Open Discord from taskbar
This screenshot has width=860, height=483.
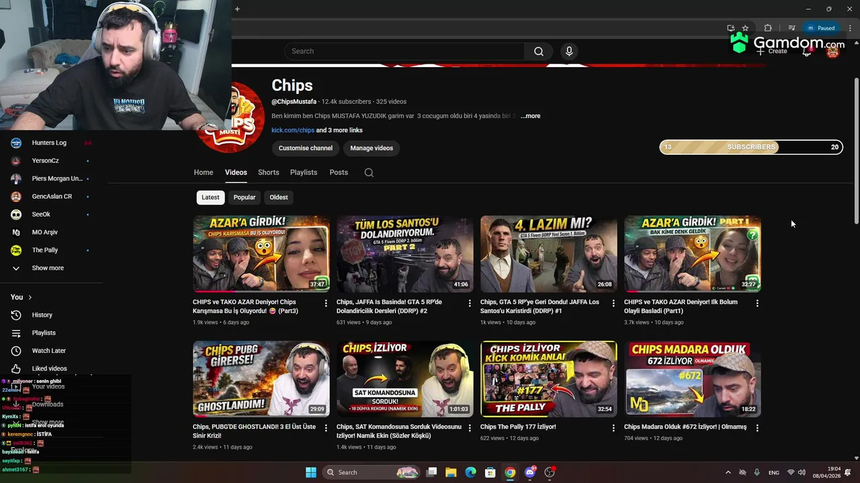pos(530,472)
